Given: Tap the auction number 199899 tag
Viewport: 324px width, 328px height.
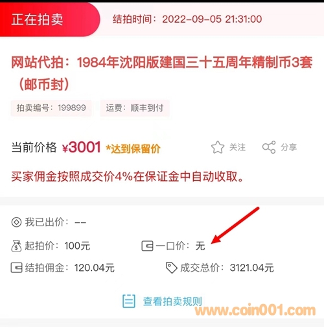Looking at the screenshot, I should pos(51,108).
